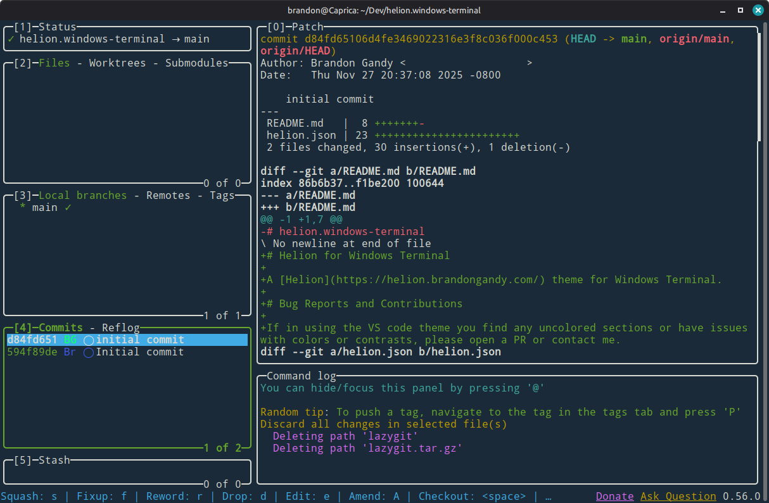Maximize the terminal window
The height and width of the screenshot is (503, 769).
pos(740,11)
